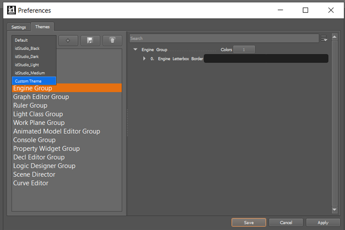Select Decl Editor Group
The image size is (345, 230).
point(67,157)
